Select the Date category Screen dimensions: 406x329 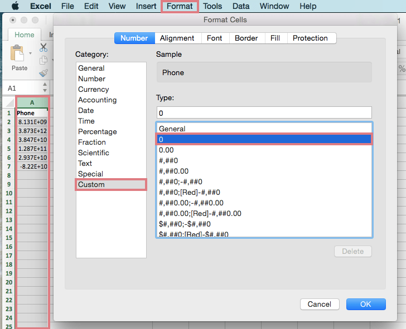[111, 111]
